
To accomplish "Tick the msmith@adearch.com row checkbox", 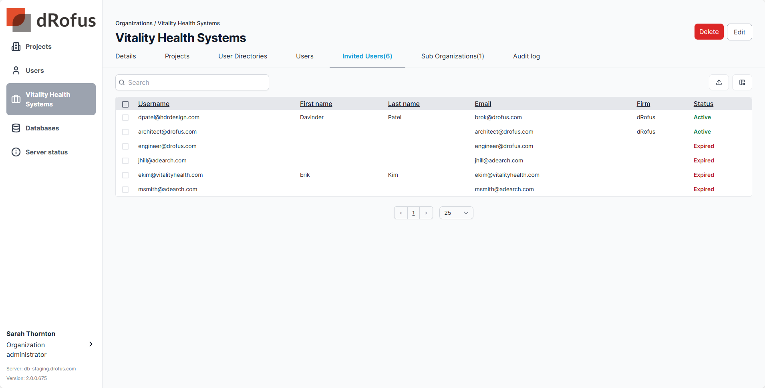I will click(125, 190).
